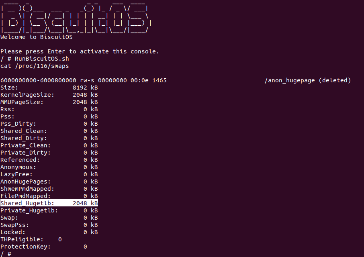Click the Size 8192 kB line
The image size is (364, 257).
[x=49, y=88]
